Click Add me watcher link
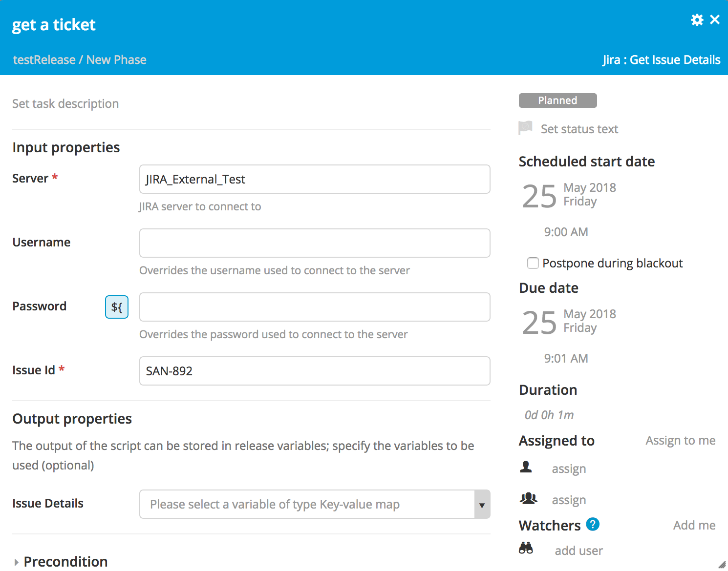This screenshot has height=571, width=728. (x=694, y=525)
